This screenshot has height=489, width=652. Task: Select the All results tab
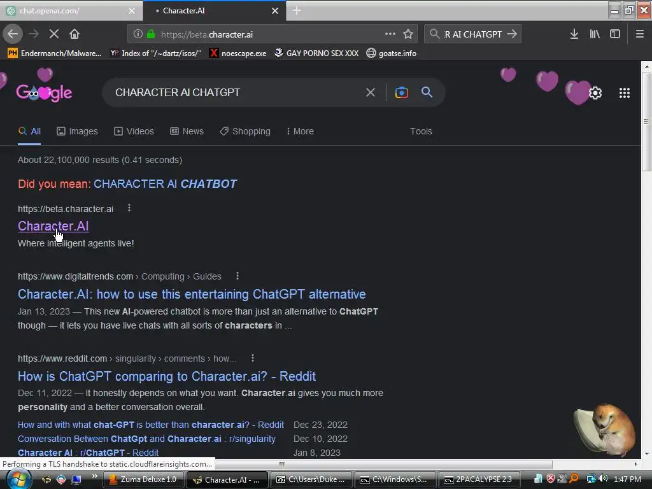click(x=29, y=131)
